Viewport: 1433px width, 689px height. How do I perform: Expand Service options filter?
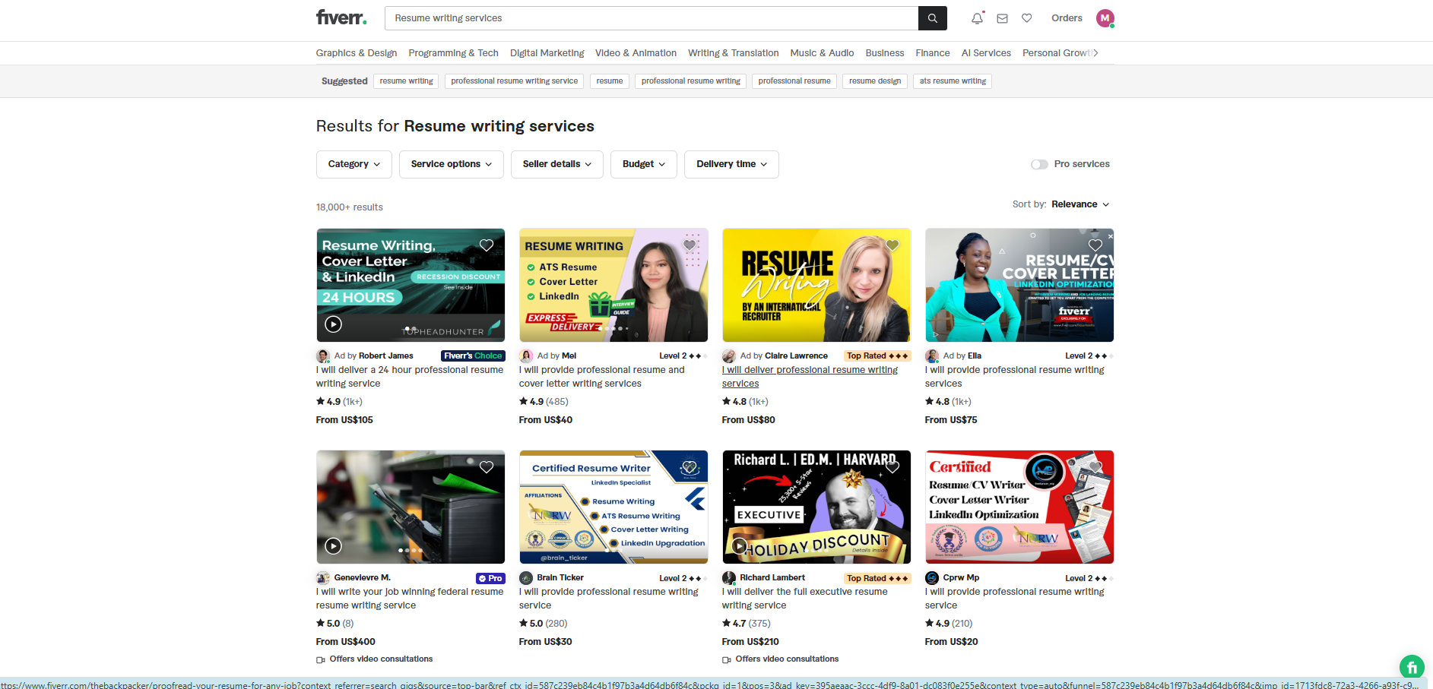click(452, 164)
